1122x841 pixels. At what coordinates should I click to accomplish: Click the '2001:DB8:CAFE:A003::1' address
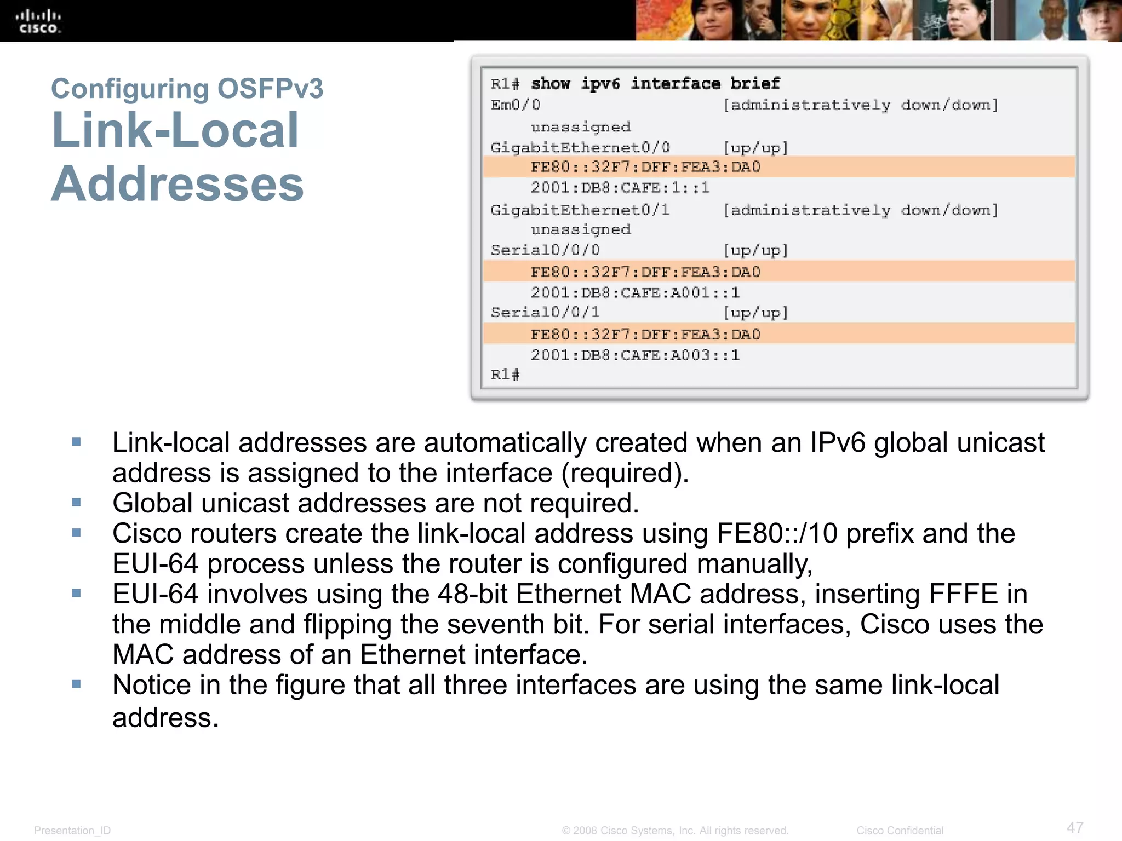pos(636,355)
